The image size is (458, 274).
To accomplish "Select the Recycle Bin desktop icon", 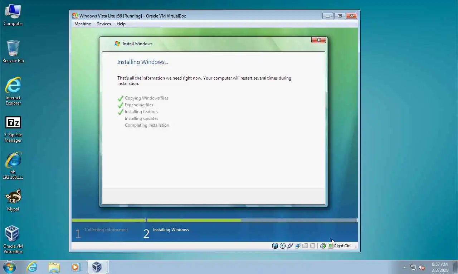I will click(x=13, y=52).
